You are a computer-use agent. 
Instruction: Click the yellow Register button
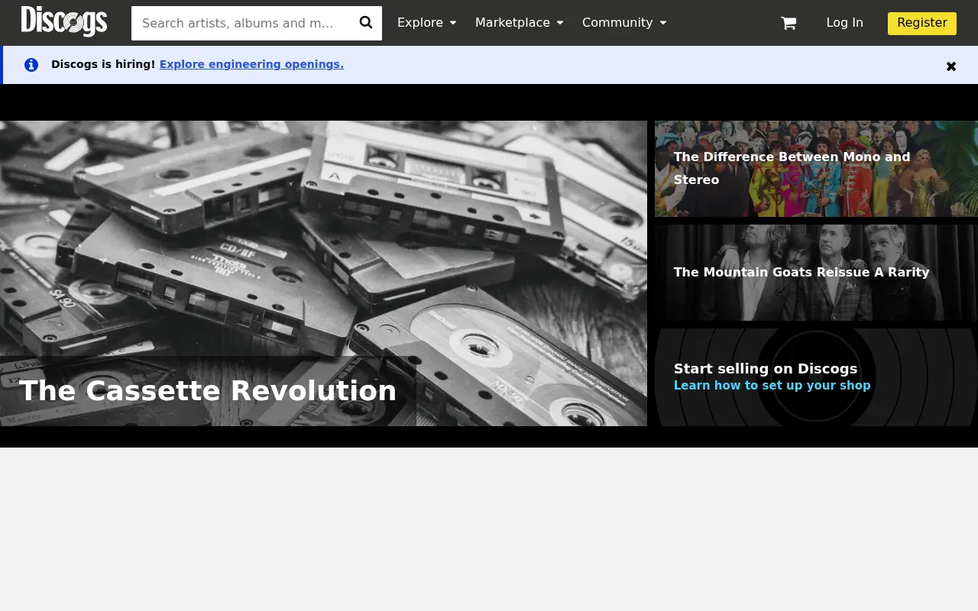[922, 23]
